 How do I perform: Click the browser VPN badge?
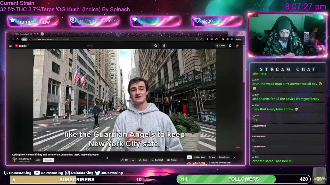point(24,39)
